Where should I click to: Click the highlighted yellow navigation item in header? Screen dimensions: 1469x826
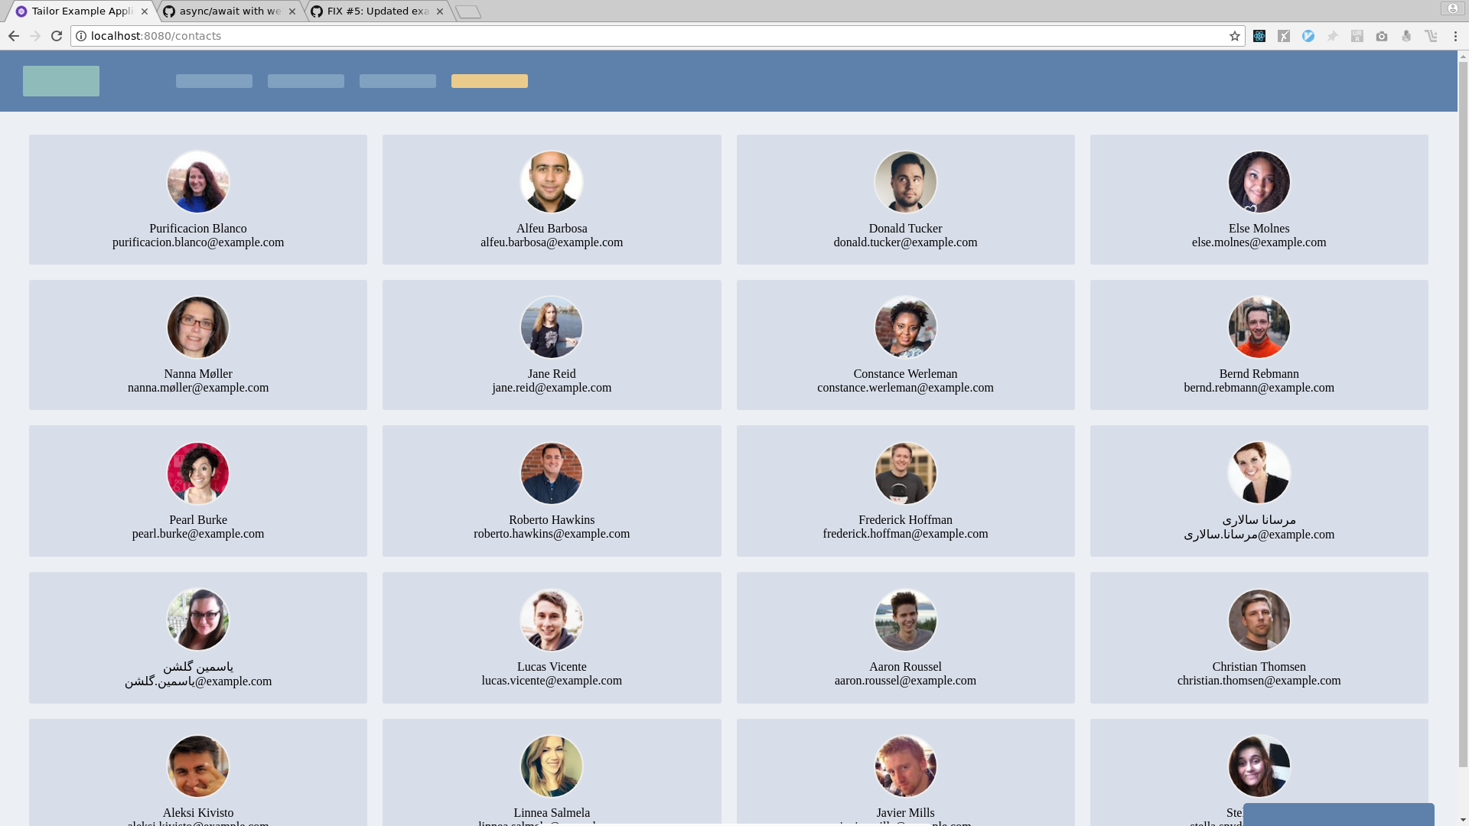pyautogui.click(x=489, y=81)
